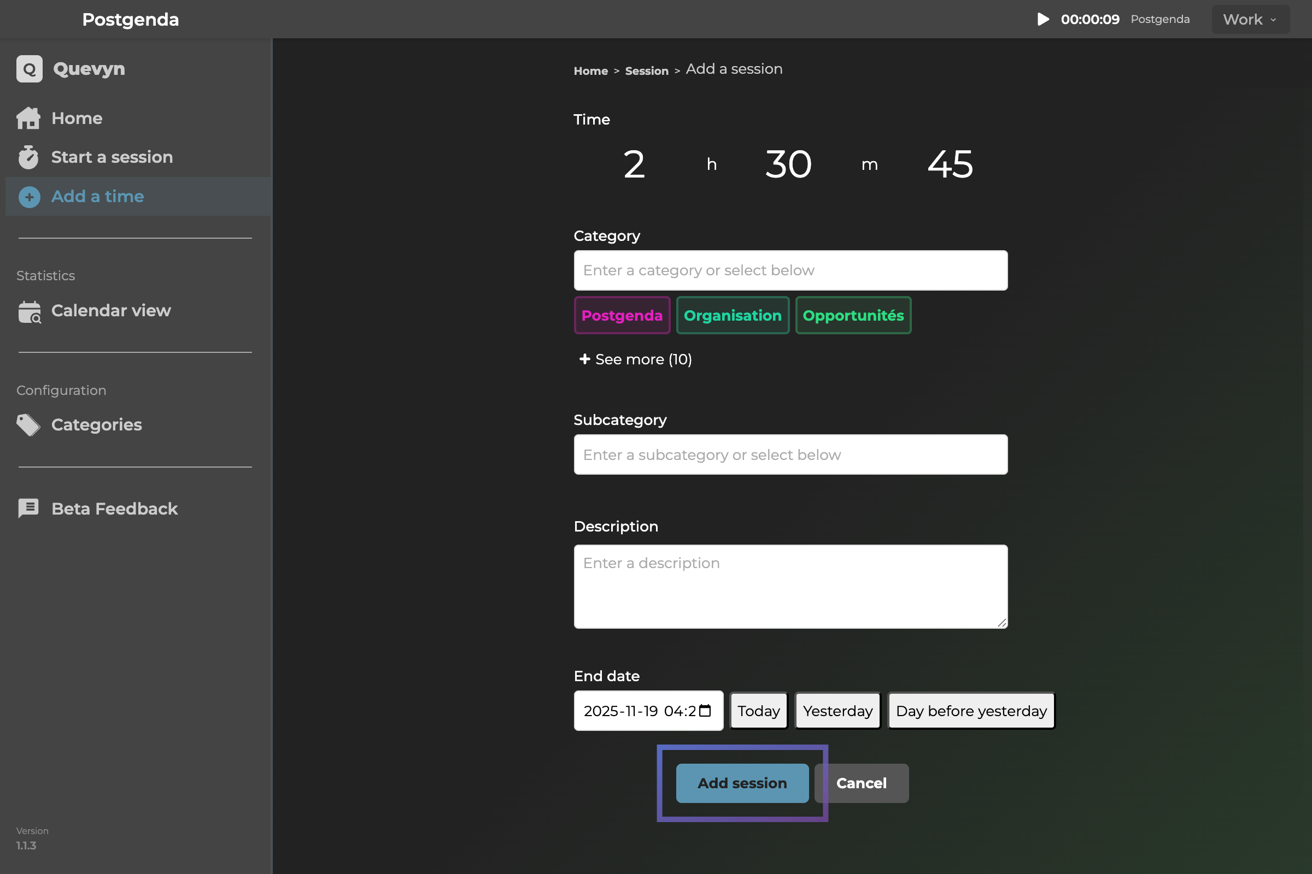Expand See more (10) categories
1312x874 pixels.
tap(635, 359)
